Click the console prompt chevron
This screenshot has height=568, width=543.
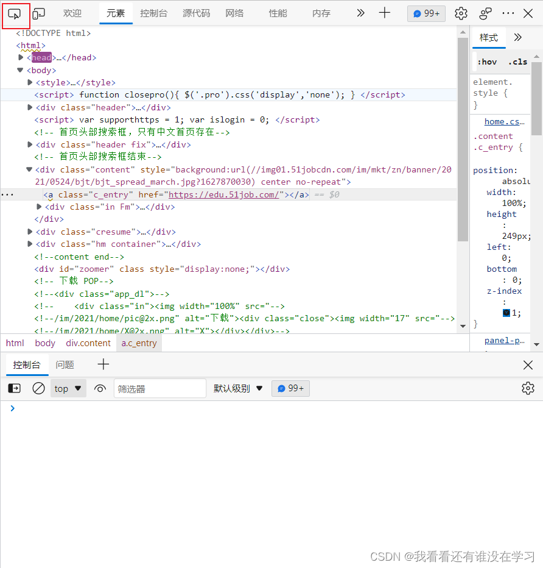click(13, 408)
